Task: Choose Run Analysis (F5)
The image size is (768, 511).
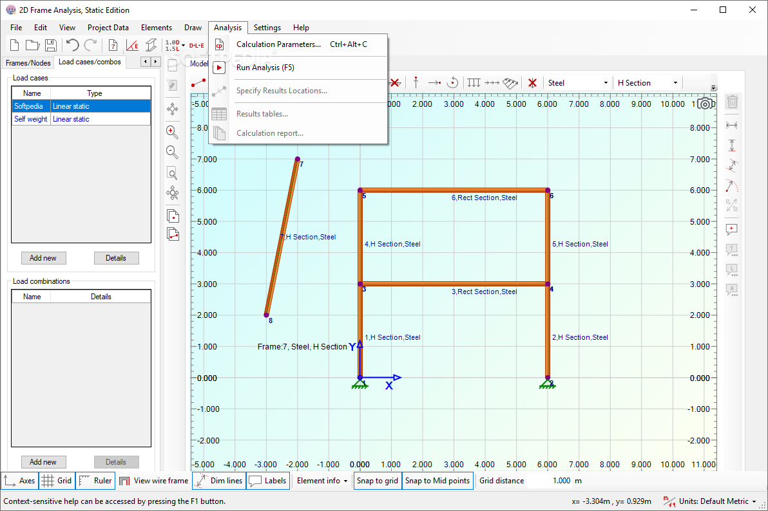Action: pos(298,68)
